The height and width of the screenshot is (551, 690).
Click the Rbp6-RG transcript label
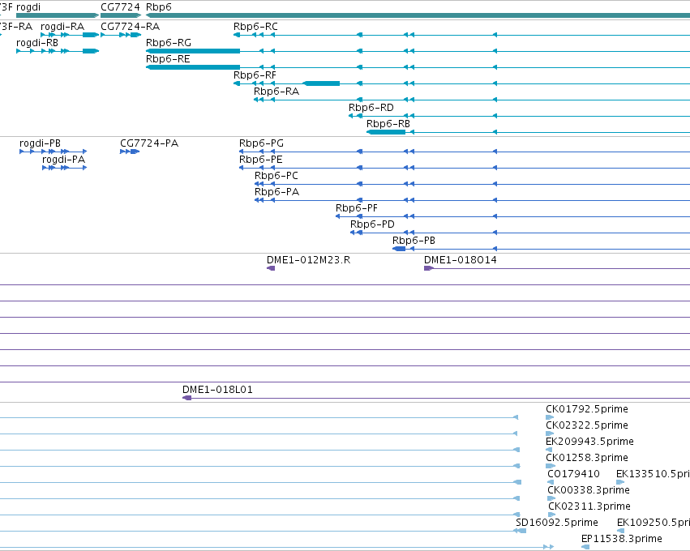169,43
